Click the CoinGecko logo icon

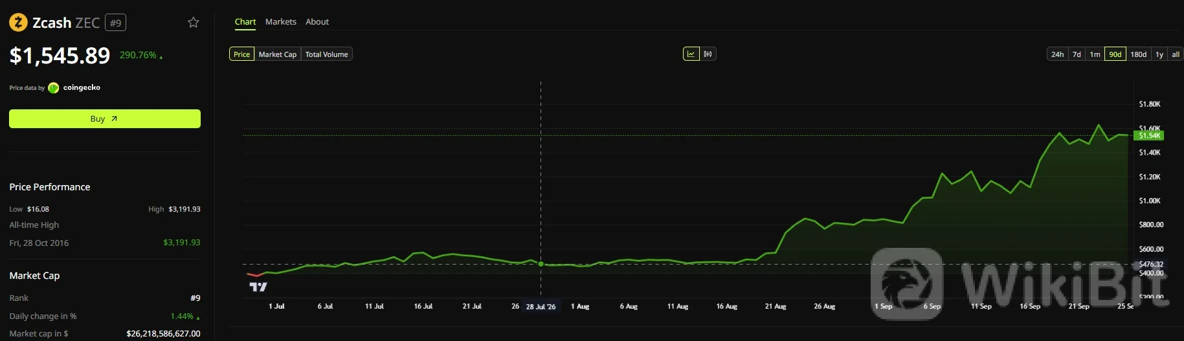[54, 88]
